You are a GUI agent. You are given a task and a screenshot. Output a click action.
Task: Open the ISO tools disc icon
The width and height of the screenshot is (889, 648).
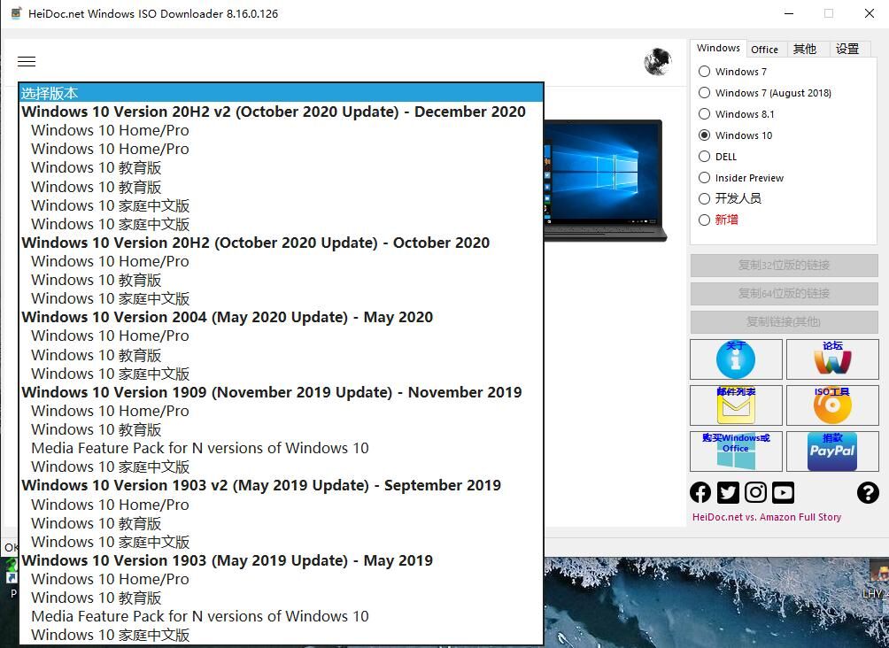click(831, 405)
